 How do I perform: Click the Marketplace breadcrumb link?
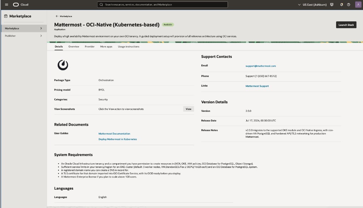[66, 16]
